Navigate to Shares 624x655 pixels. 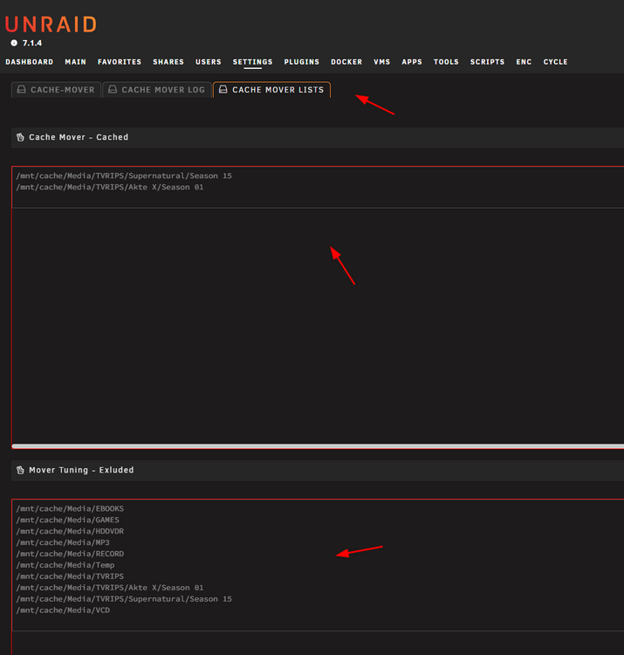pyautogui.click(x=168, y=62)
